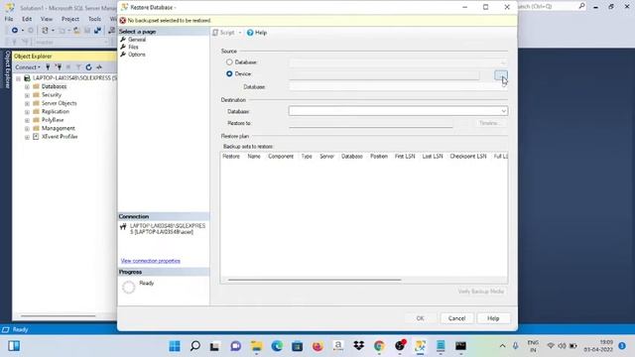Collapse the LAPTOP SQLEXPRESS server node
635x357 pixels.
pyautogui.click(x=18, y=78)
